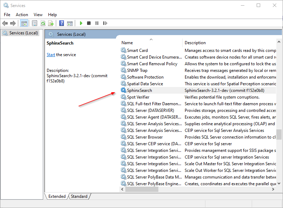Click 'CEIP service for Sql server Integration Services'
This screenshot has height=208, width=283.
pyautogui.click(x=227, y=157)
